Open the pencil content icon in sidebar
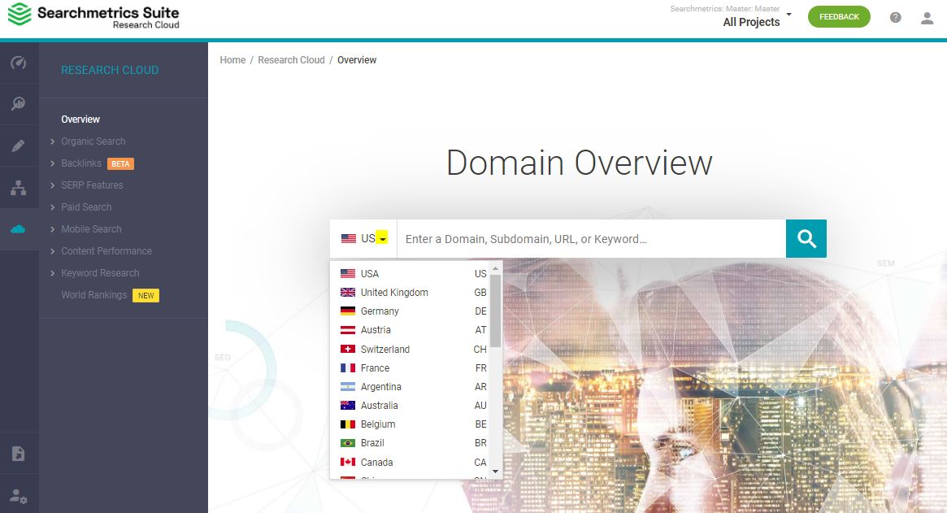This screenshot has width=947, height=513. click(x=18, y=146)
